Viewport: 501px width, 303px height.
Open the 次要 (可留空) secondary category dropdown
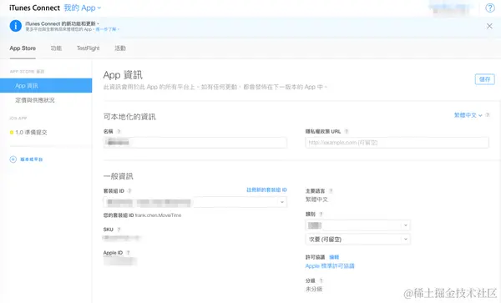(x=358, y=239)
